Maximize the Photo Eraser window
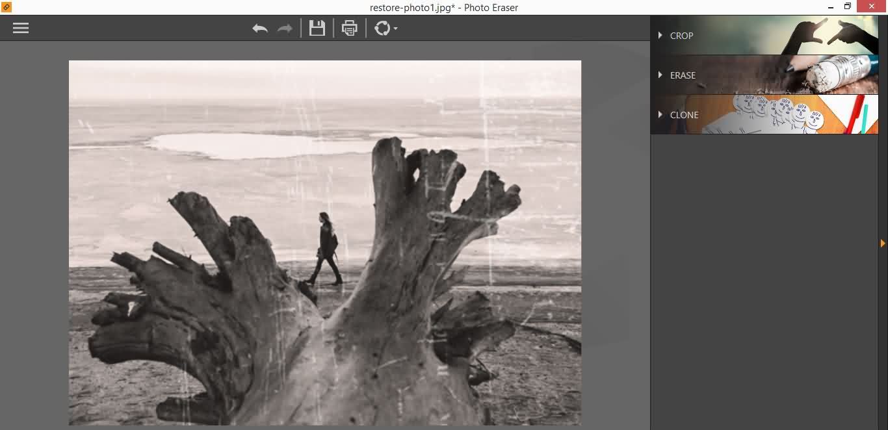The height and width of the screenshot is (430, 888). (847, 6)
